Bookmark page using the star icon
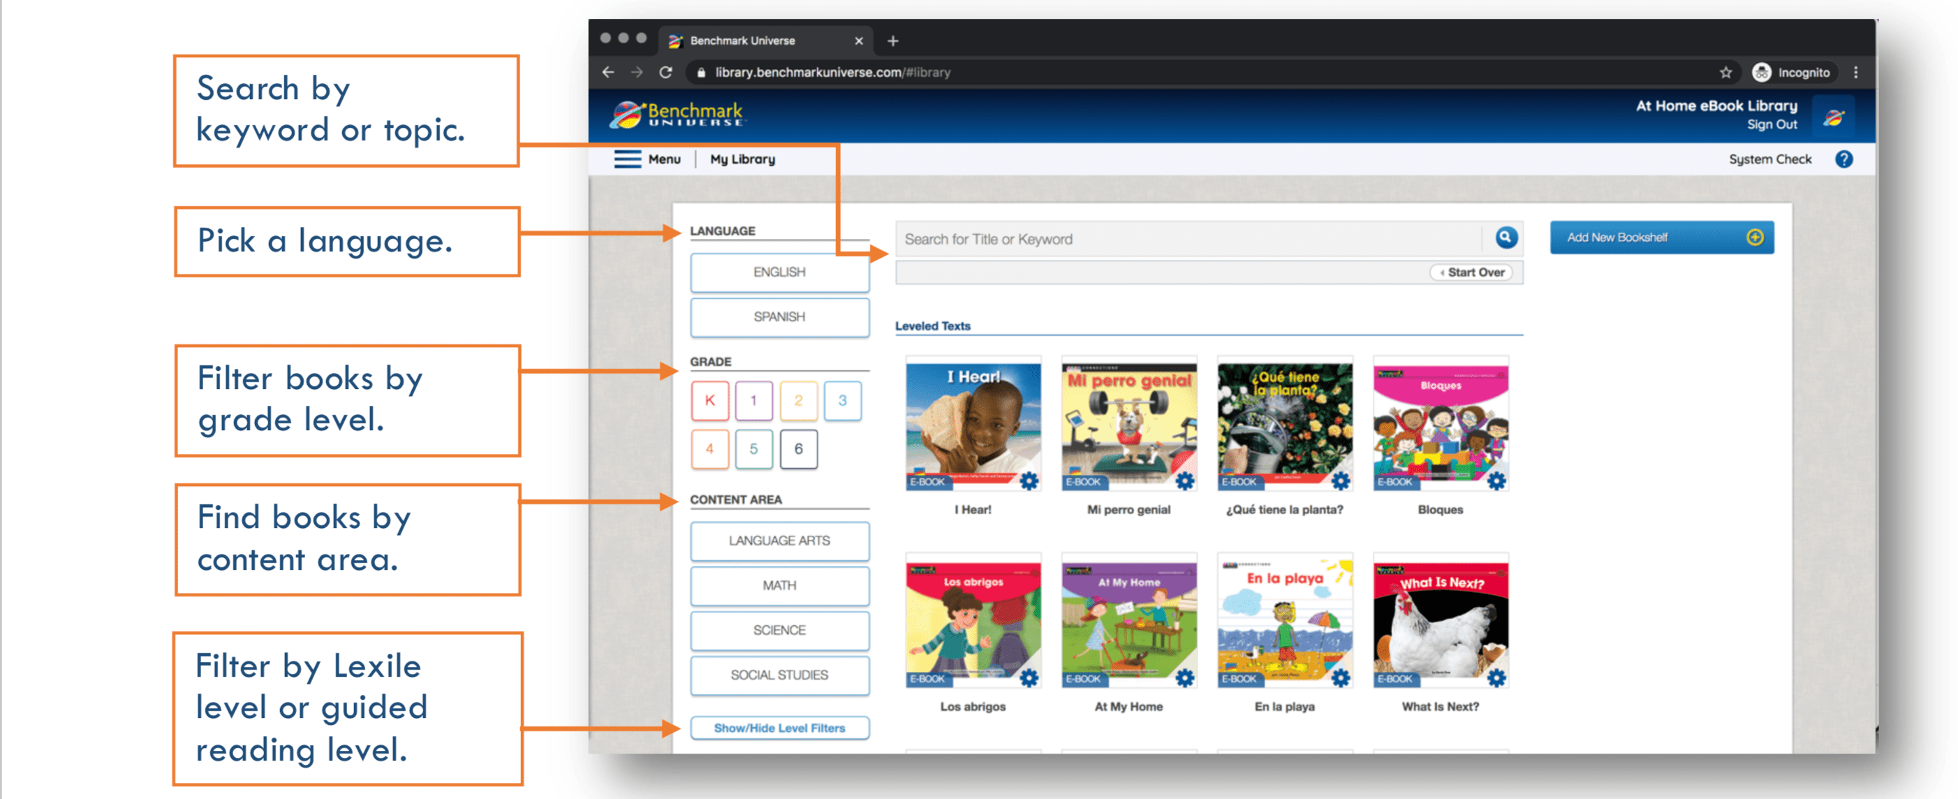Screen dimensions: 1958x799 pyautogui.click(x=1725, y=72)
